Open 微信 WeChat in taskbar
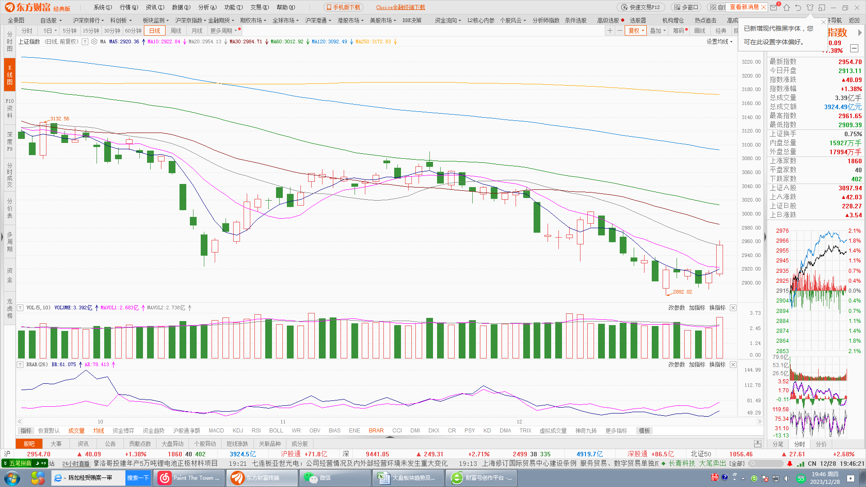The height and width of the screenshot is (487, 866). coord(335,478)
